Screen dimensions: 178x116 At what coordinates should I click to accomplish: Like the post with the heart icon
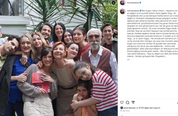click(x=122, y=102)
